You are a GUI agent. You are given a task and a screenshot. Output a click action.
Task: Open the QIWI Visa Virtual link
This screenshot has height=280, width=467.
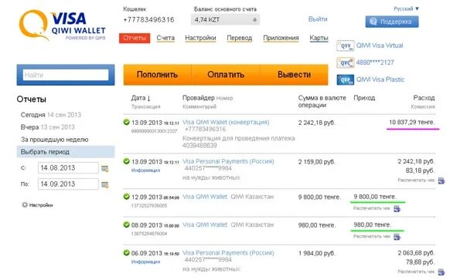380,46
